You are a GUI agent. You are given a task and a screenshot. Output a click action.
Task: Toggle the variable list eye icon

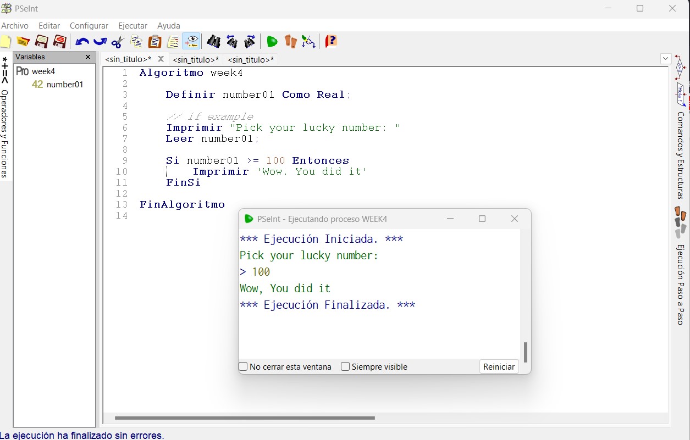[191, 42]
